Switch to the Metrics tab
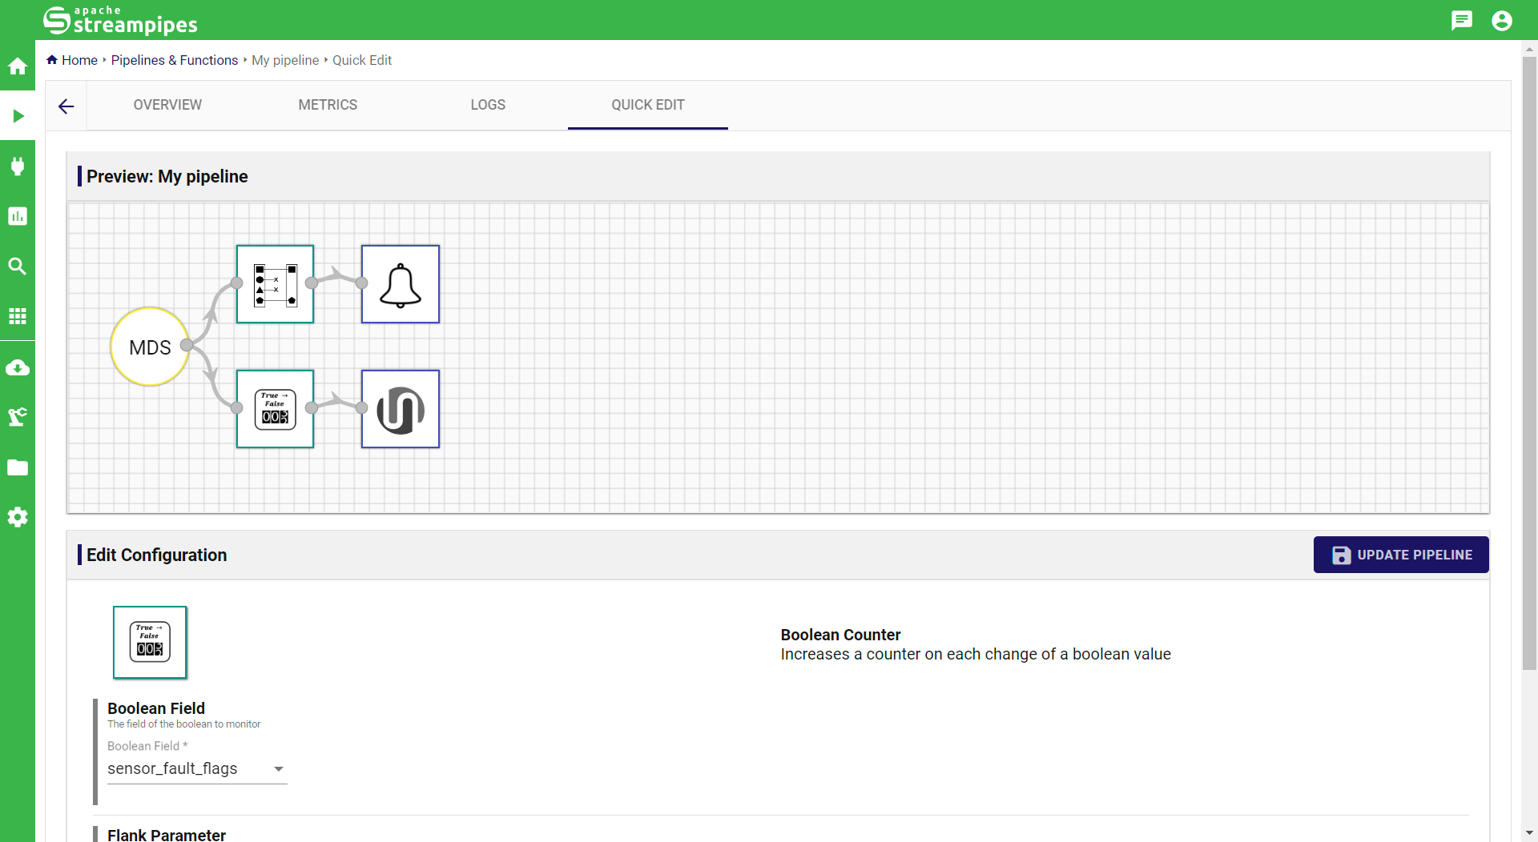The height and width of the screenshot is (842, 1538). coord(328,105)
